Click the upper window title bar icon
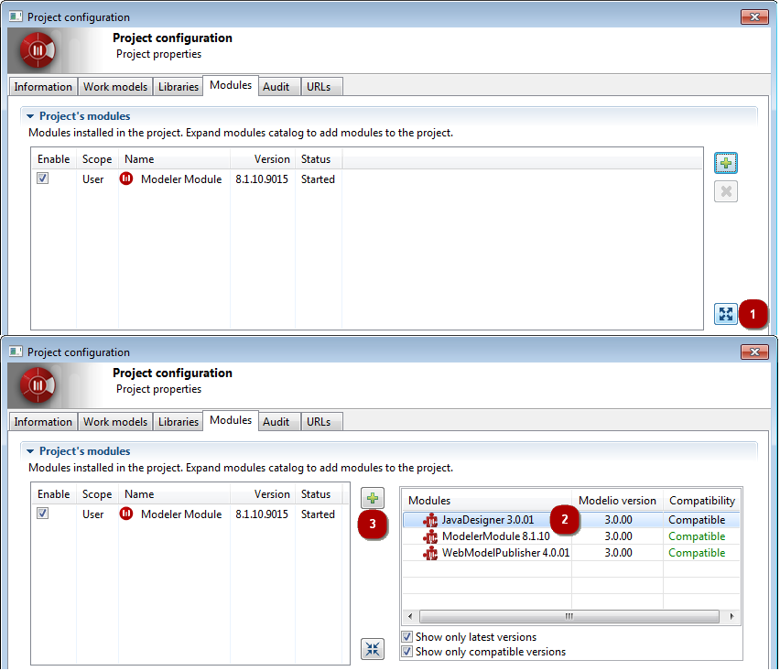 (16, 16)
